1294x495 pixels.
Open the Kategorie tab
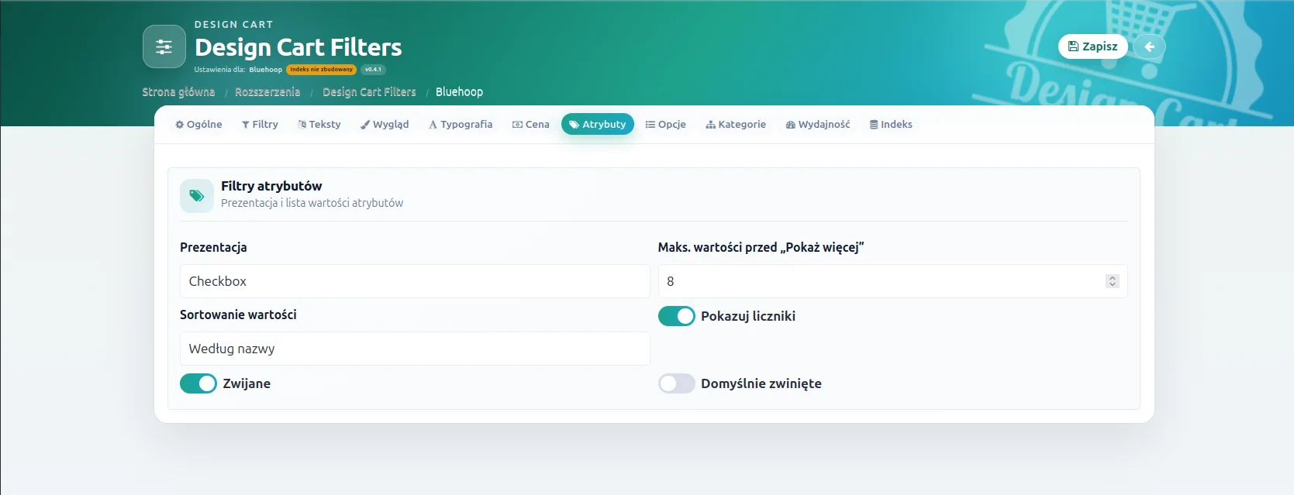(736, 124)
